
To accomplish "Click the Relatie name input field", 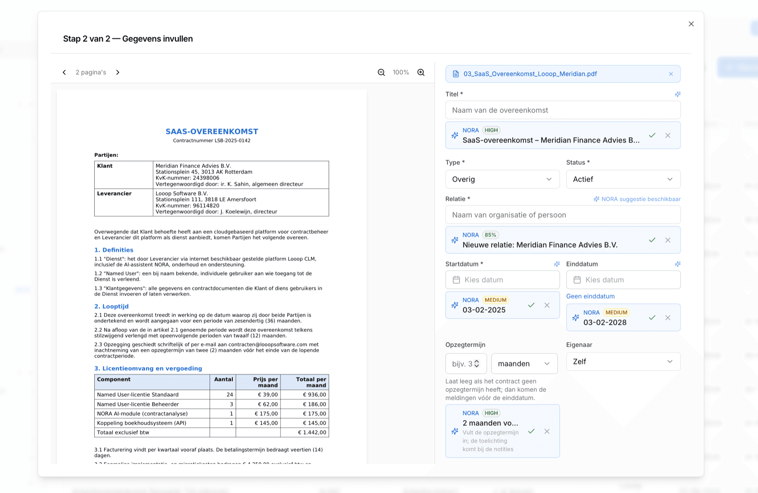I will (563, 215).
